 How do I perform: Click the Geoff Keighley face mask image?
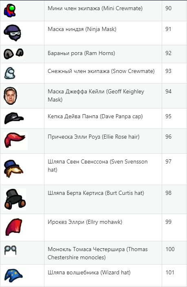[x=11, y=96]
